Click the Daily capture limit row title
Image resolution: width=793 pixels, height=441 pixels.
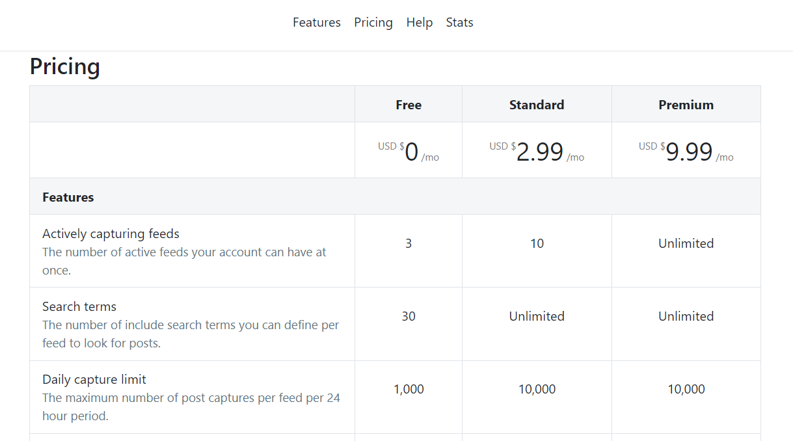pyautogui.click(x=94, y=379)
